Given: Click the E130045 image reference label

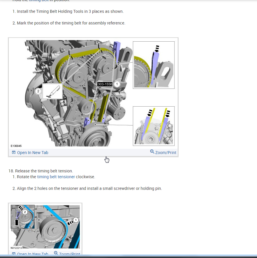Looking at the screenshot, I should click(x=16, y=146).
